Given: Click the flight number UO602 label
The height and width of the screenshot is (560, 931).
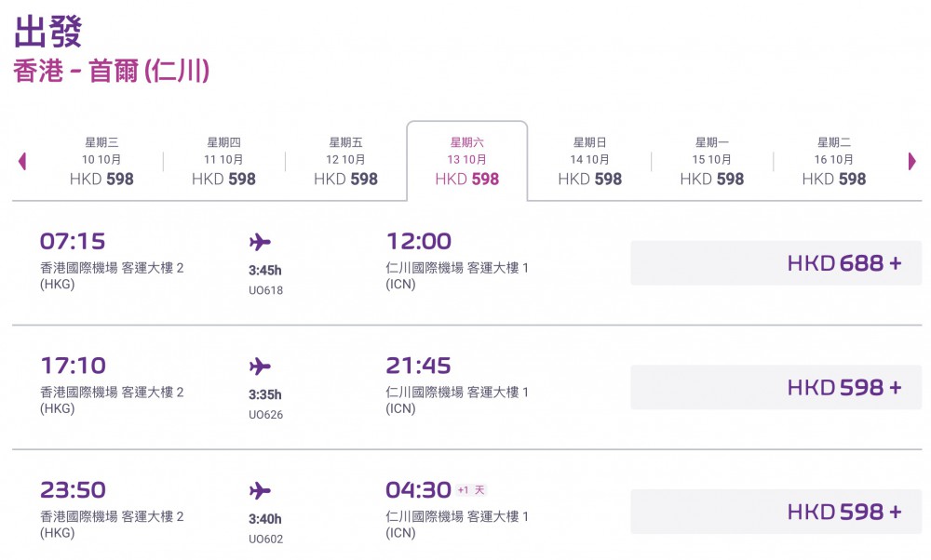Looking at the screenshot, I should coord(265,539).
